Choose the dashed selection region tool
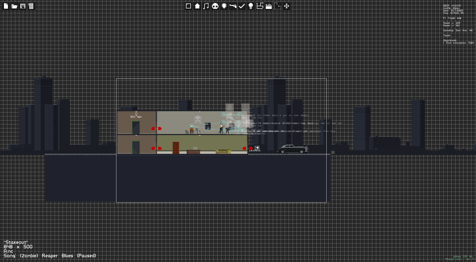This screenshot has height=262, width=476. tap(278, 6)
